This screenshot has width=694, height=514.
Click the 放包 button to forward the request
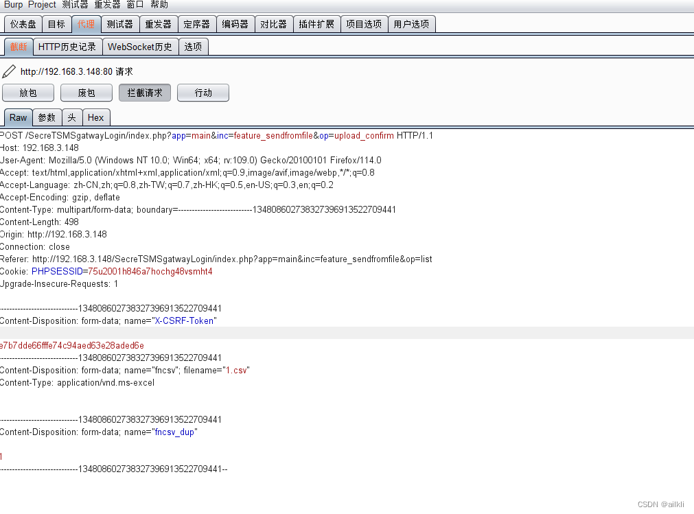[x=27, y=93]
